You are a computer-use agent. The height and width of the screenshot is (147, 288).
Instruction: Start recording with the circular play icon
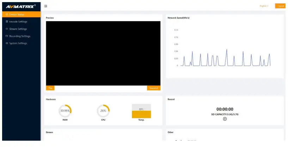point(225,119)
